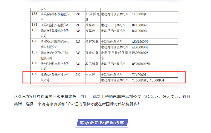Click model code AKM1200DT
The height and width of the screenshot is (133, 211).
[140, 42]
